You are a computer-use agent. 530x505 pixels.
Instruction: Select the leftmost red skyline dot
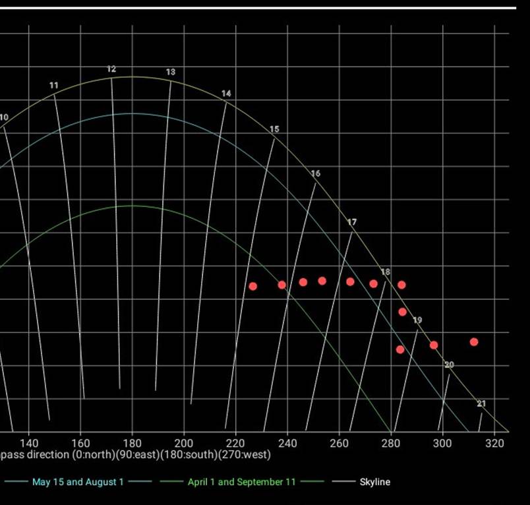tap(252, 286)
